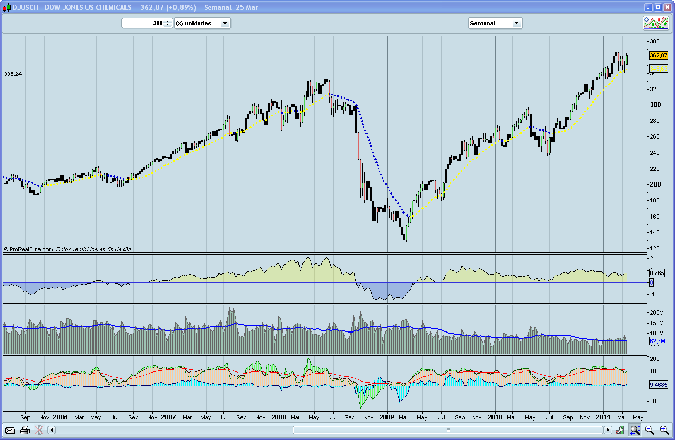675x440 pixels.
Task: Click the orange current price label 362,07
Action: 658,55
